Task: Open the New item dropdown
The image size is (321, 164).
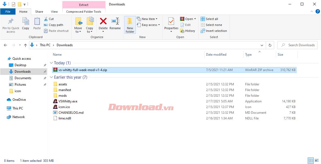Action: pyautogui.click(x=147, y=19)
